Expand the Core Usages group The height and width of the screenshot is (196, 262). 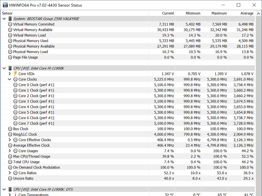pos(10,151)
